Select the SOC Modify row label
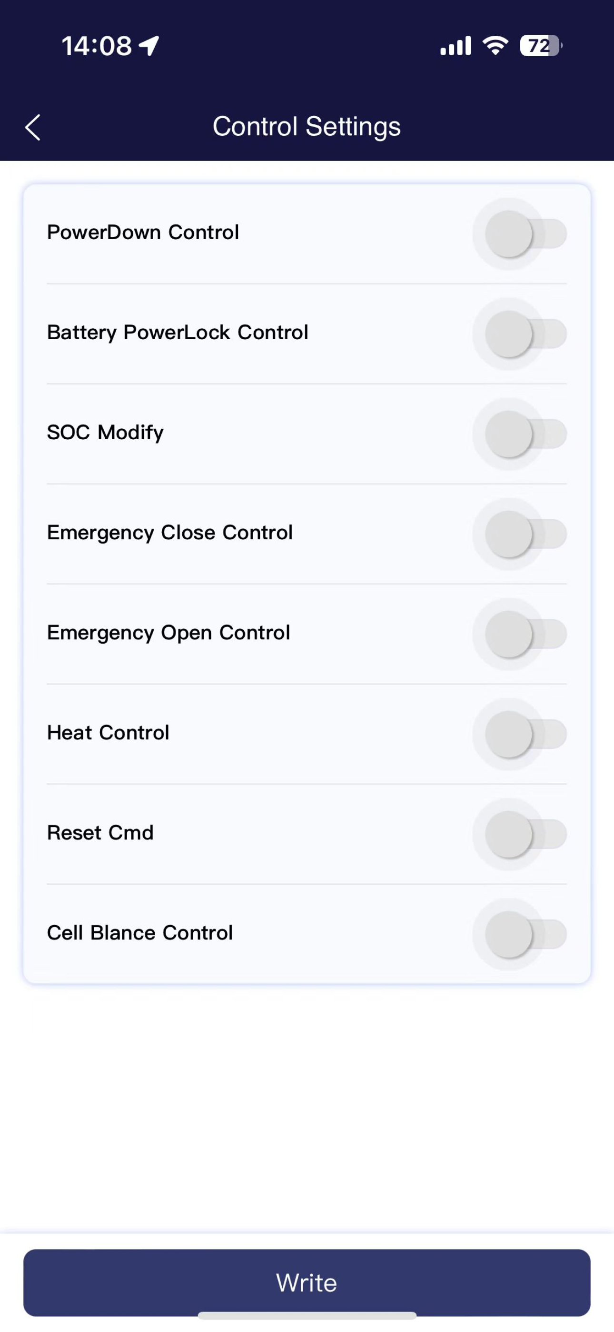The width and height of the screenshot is (614, 1332). pos(106,433)
